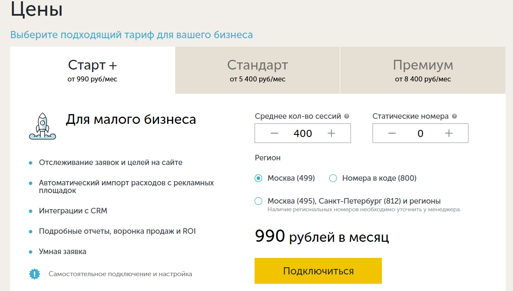Click the exclamation badge icon
Image resolution: width=513 pixels, height=291 pixels.
34,274
